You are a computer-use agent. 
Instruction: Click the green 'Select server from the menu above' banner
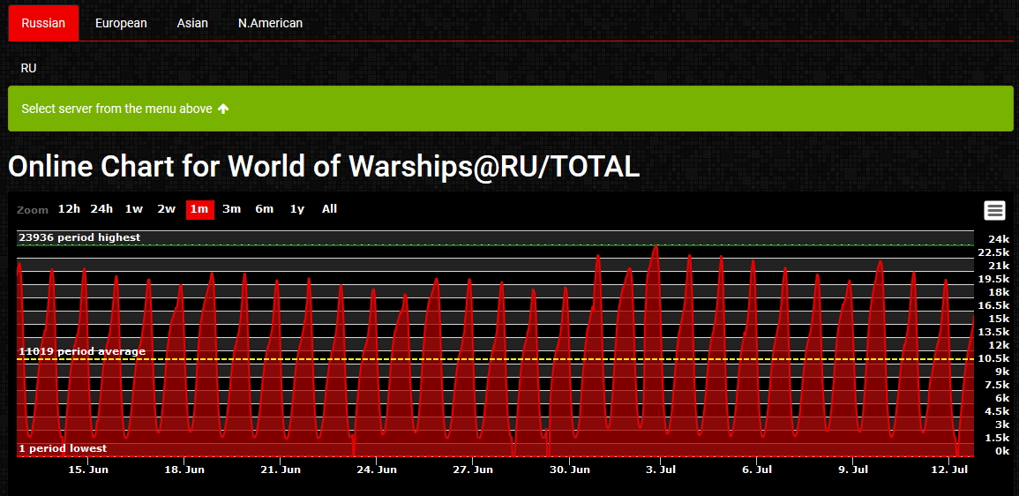tap(511, 109)
